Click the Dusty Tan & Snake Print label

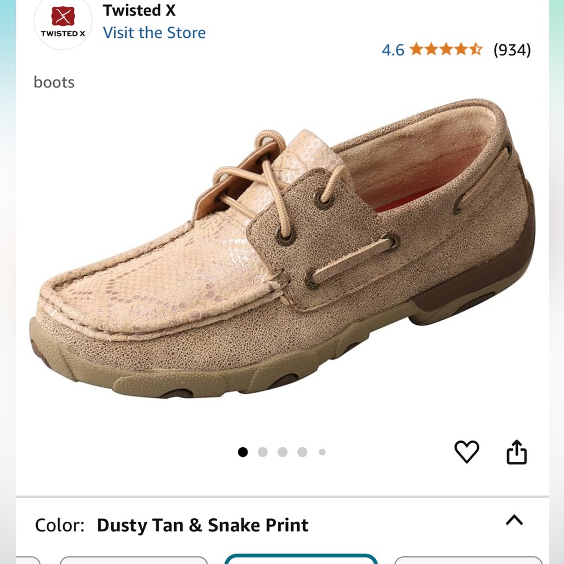click(x=202, y=525)
